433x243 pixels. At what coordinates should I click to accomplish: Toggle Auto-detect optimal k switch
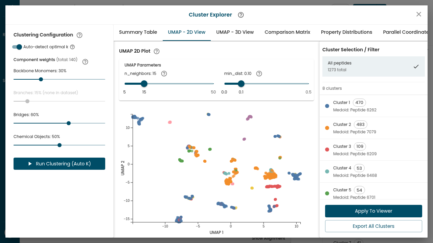17,47
